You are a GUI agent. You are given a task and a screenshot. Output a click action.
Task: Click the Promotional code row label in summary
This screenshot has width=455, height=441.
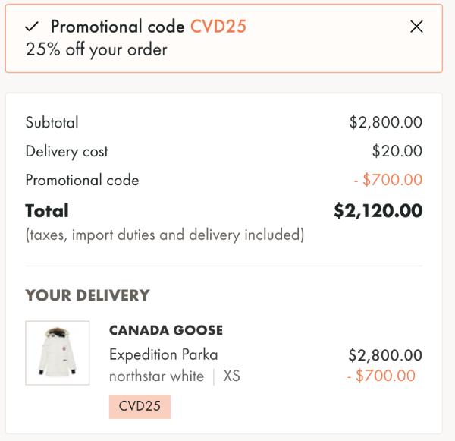pyautogui.click(x=82, y=180)
